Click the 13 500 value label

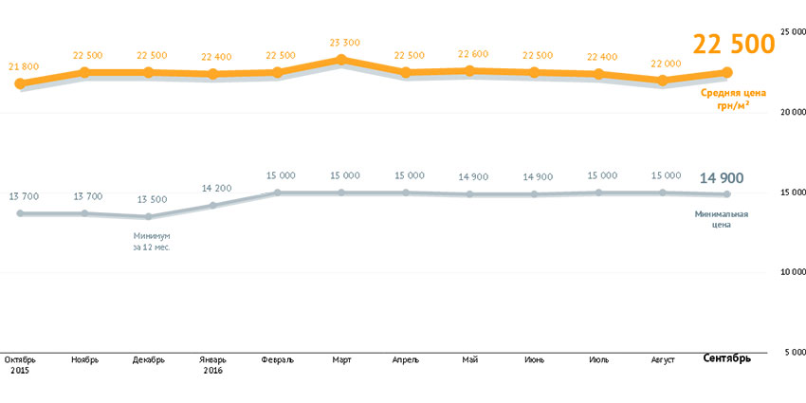(x=151, y=199)
